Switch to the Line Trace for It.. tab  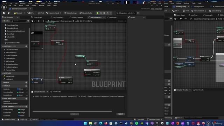[x=57, y=17]
